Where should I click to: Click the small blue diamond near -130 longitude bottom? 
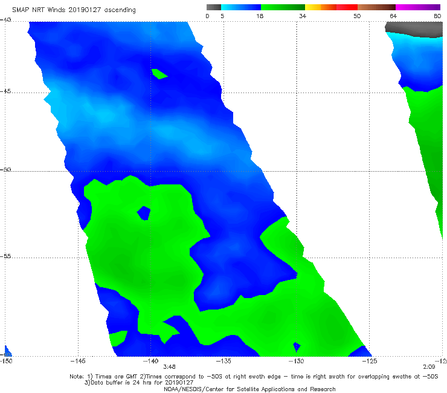(297, 347)
